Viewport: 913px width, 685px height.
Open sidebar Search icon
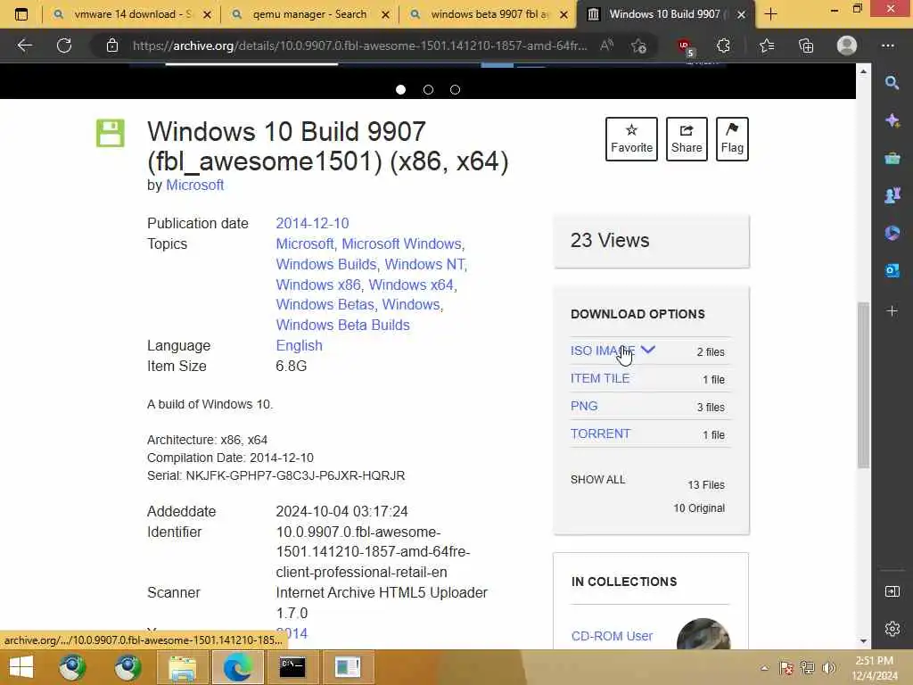892,83
